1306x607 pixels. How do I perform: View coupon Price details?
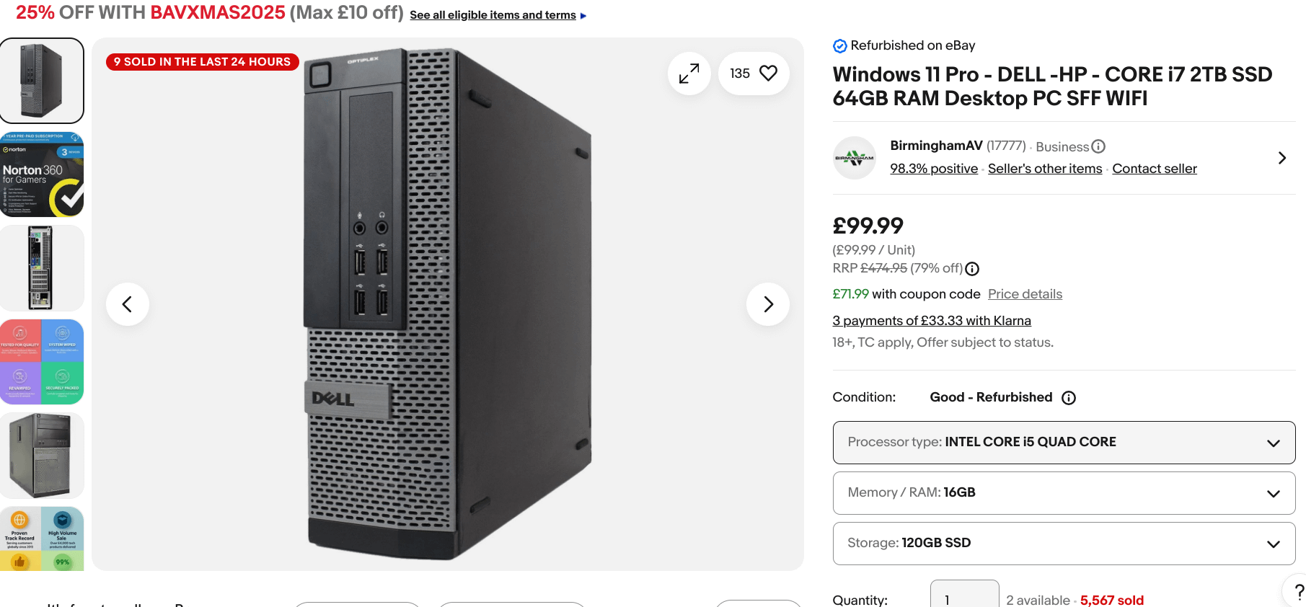click(x=1025, y=294)
